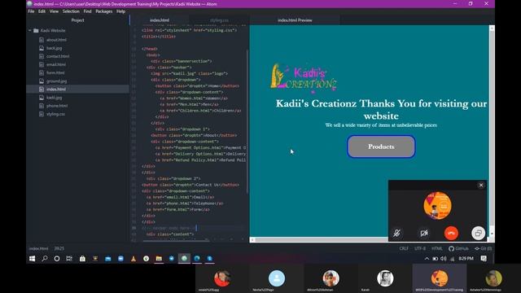Open the Help menu
The height and width of the screenshot is (293, 521).
click(120, 11)
